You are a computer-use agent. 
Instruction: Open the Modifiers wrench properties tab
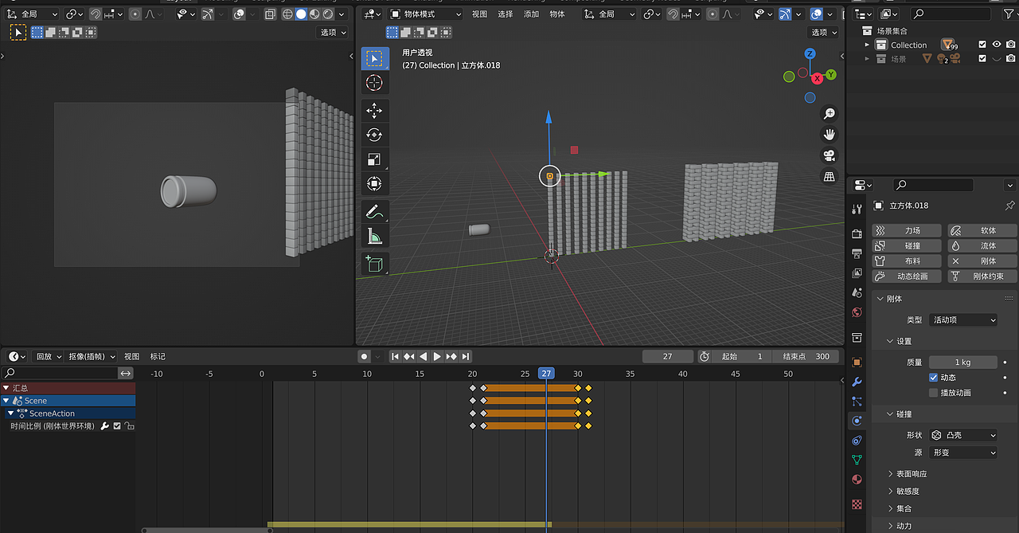click(857, 382)
